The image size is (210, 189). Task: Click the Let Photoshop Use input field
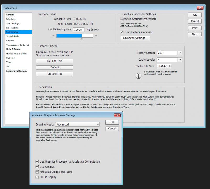[78, 30]
